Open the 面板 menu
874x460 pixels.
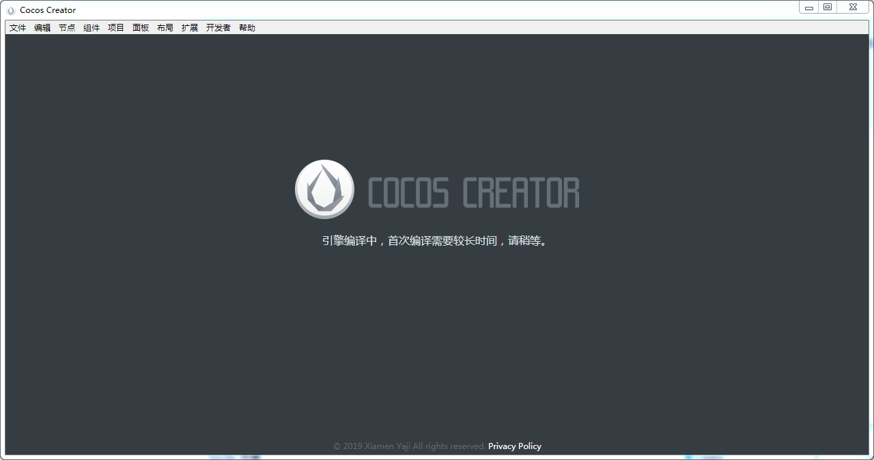(141, 28)
